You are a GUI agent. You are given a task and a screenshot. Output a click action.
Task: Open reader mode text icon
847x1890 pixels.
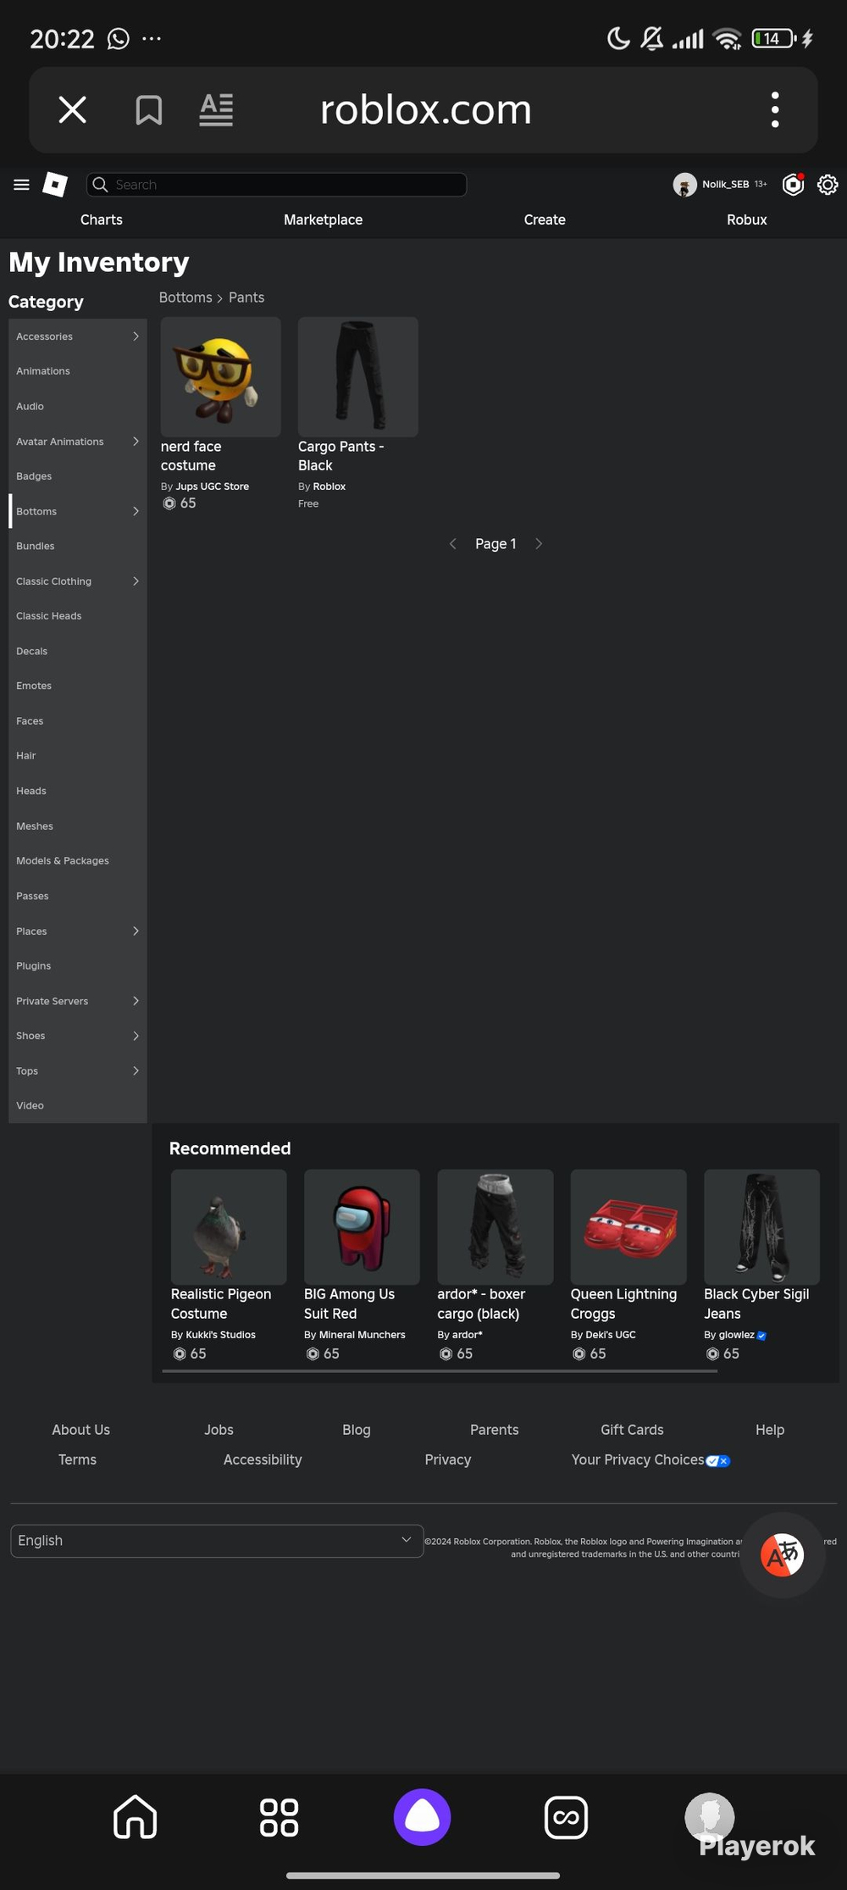click(x=216, y=109)
